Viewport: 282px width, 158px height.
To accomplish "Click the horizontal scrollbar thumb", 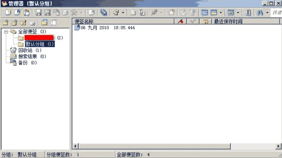I will [x=155, y=146].
